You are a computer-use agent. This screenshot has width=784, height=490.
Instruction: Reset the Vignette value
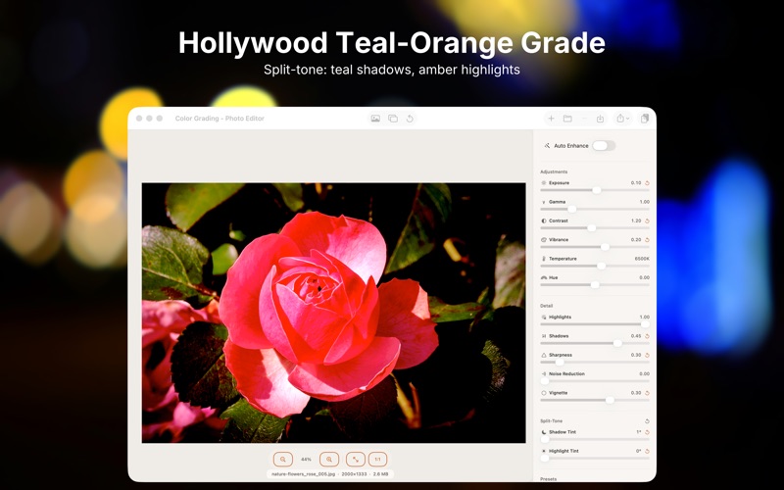(647, 393)
